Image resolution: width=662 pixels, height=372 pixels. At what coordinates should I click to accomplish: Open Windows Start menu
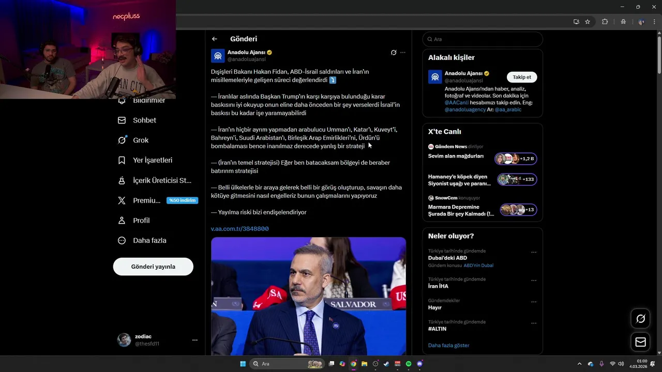[243, 364]
